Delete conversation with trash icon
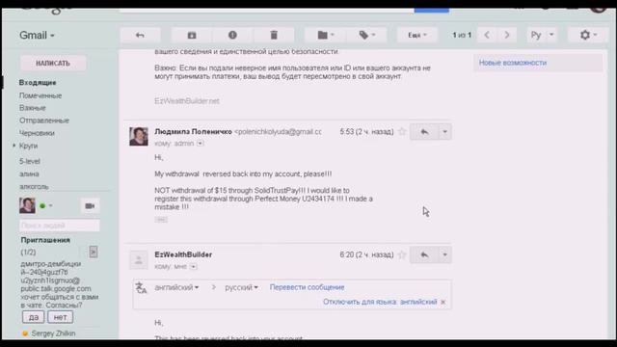Screen dimensions: 617x347 [x=274, y=35]
